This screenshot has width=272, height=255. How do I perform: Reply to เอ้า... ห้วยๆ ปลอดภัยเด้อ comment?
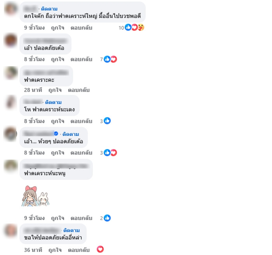tap(81, 153)
